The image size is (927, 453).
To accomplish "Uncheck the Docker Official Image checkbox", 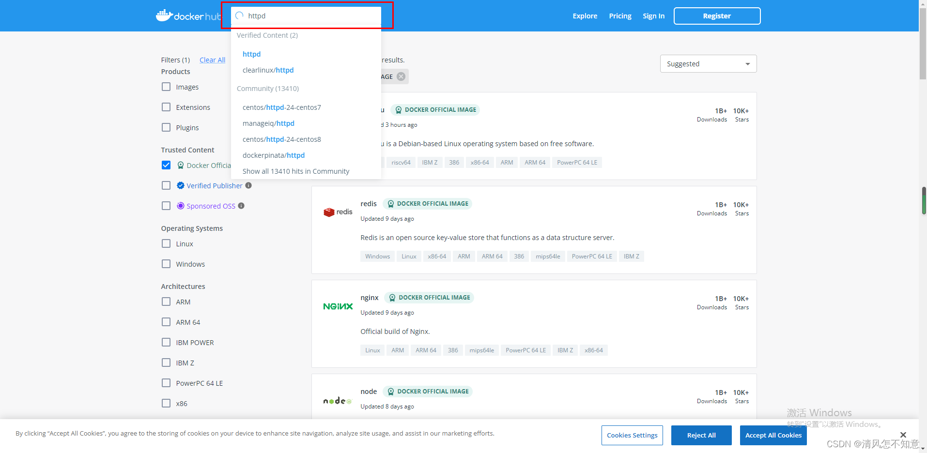I will (x=166, y=165).
